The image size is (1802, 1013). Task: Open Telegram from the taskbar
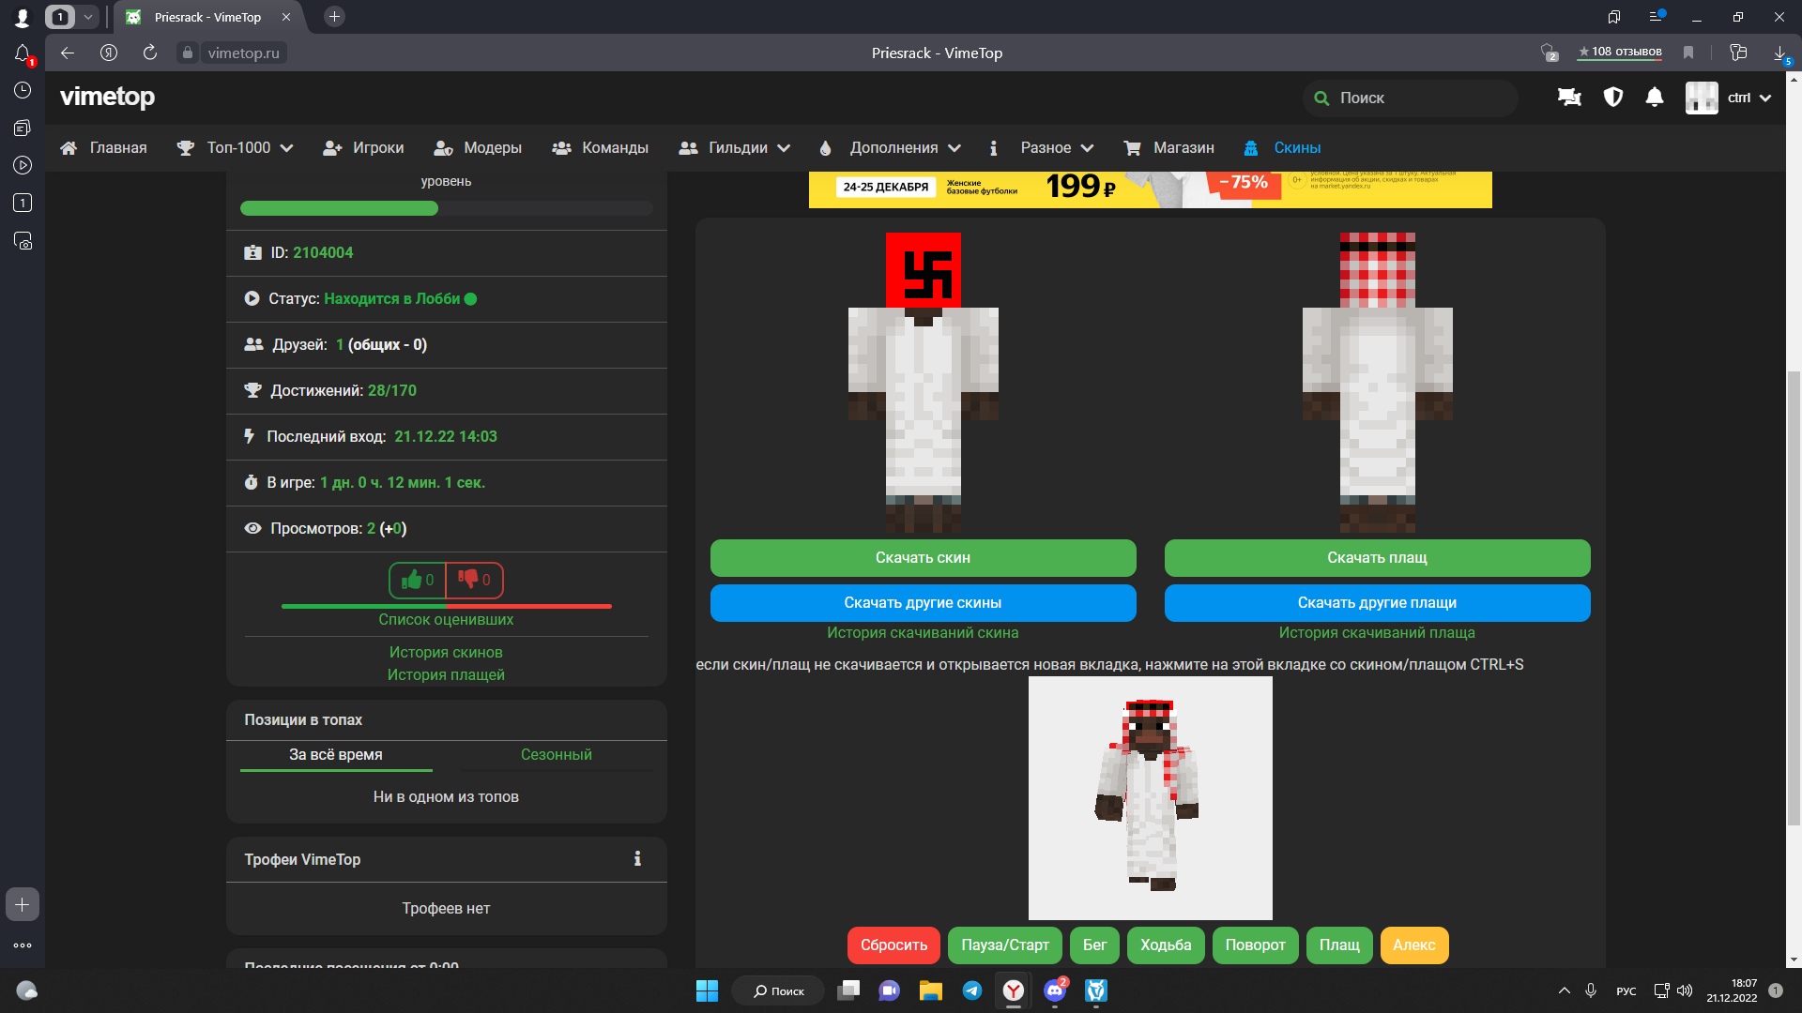click(x=972, y=990)
